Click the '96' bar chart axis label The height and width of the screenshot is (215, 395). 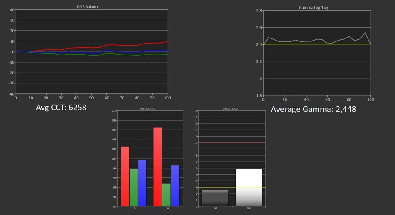[x=115, y=178]
